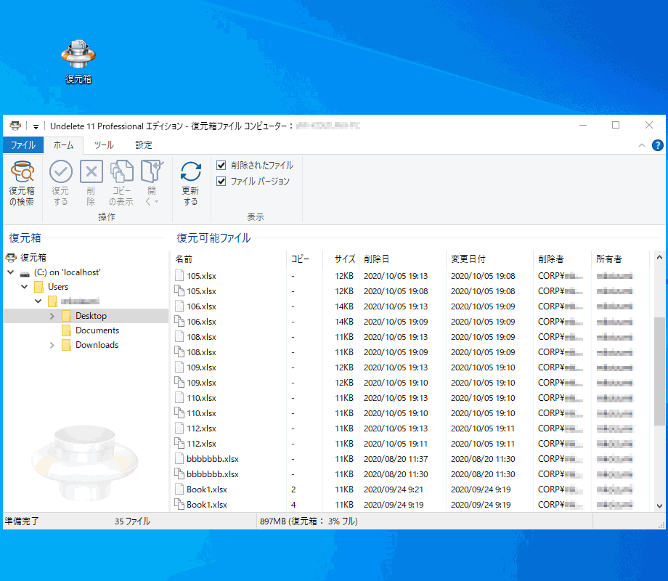Select Book1.xlsx with 4 copies icon
The height and width of the screenshot is (581, 668).
point(179,504)
